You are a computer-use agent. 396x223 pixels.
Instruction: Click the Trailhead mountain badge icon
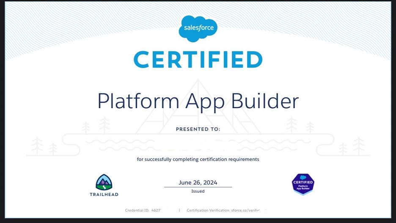(x=104, y=182)
